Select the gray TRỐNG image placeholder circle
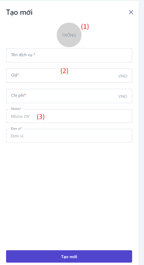 (x=69, y=35)
